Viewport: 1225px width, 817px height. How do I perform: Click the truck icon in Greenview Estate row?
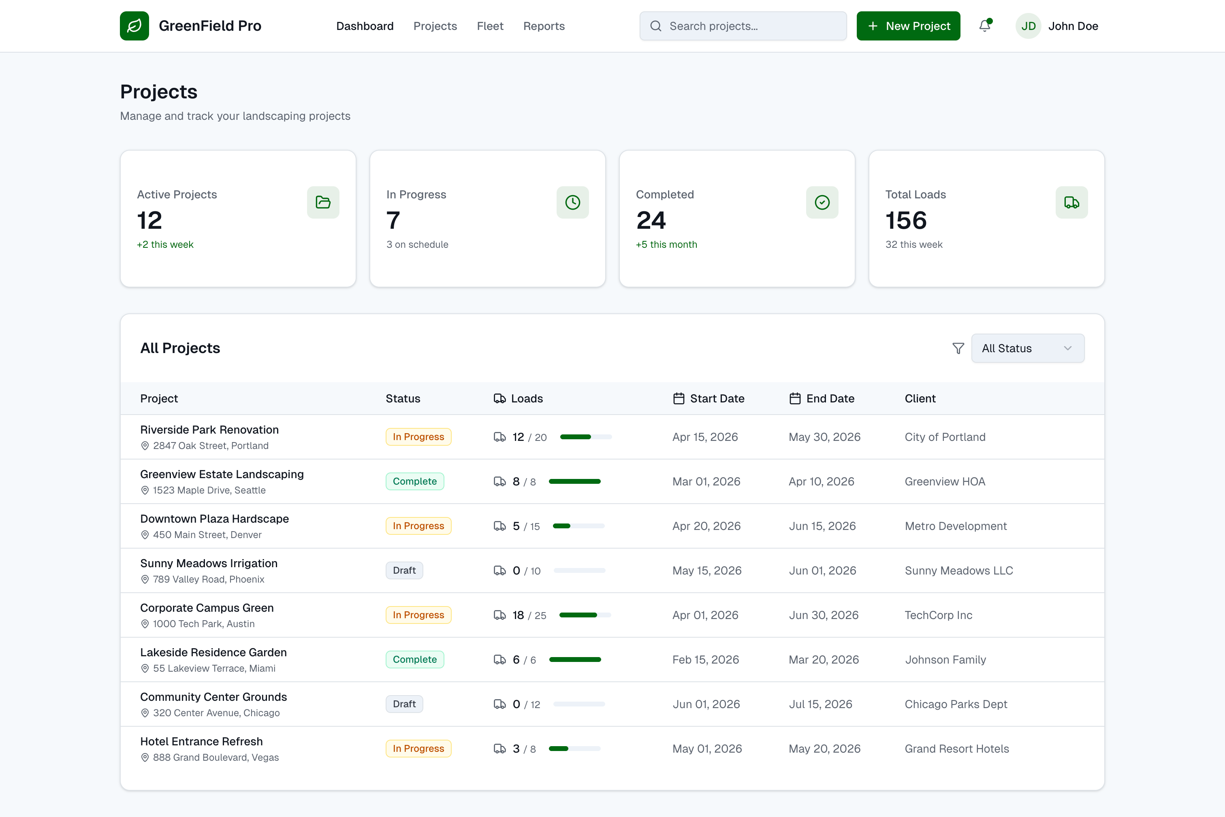tap(499, 481)
